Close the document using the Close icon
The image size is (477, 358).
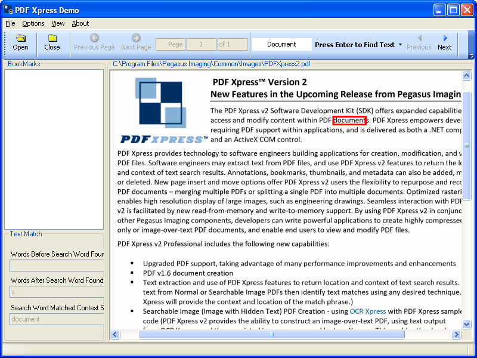pos(52,38)
